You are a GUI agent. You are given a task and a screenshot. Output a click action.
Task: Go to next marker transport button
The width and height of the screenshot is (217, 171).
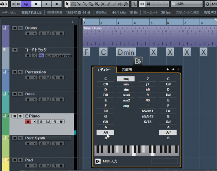(x=19, y=4)
